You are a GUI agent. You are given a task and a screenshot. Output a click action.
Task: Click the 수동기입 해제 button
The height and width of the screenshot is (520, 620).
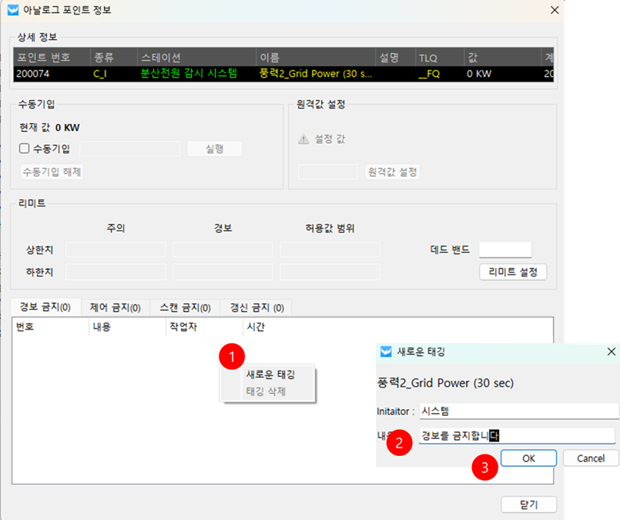(x=52, y=171)
